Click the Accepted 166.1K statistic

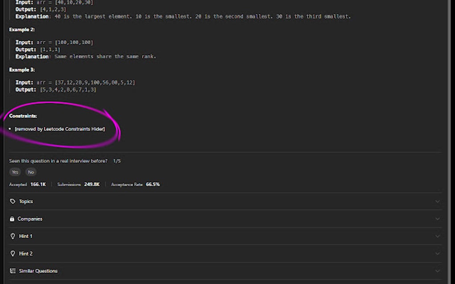[28, 184]
